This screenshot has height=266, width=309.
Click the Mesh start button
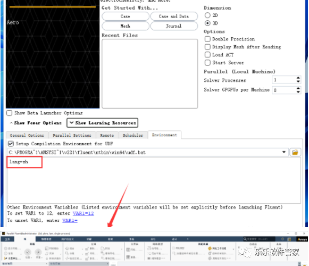coord(126,26)
